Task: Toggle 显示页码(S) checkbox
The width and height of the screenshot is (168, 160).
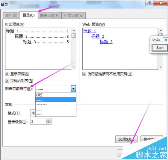Action: pos(7,74)
